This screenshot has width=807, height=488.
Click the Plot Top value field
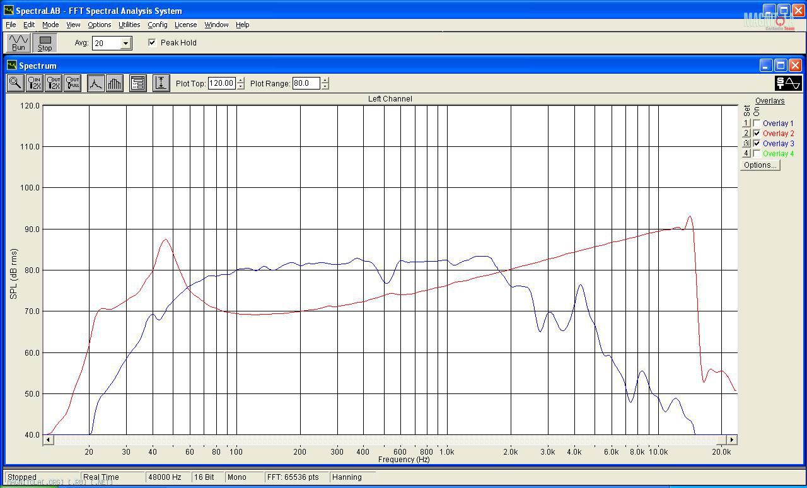pyautogui.click(x=221, y=83)
